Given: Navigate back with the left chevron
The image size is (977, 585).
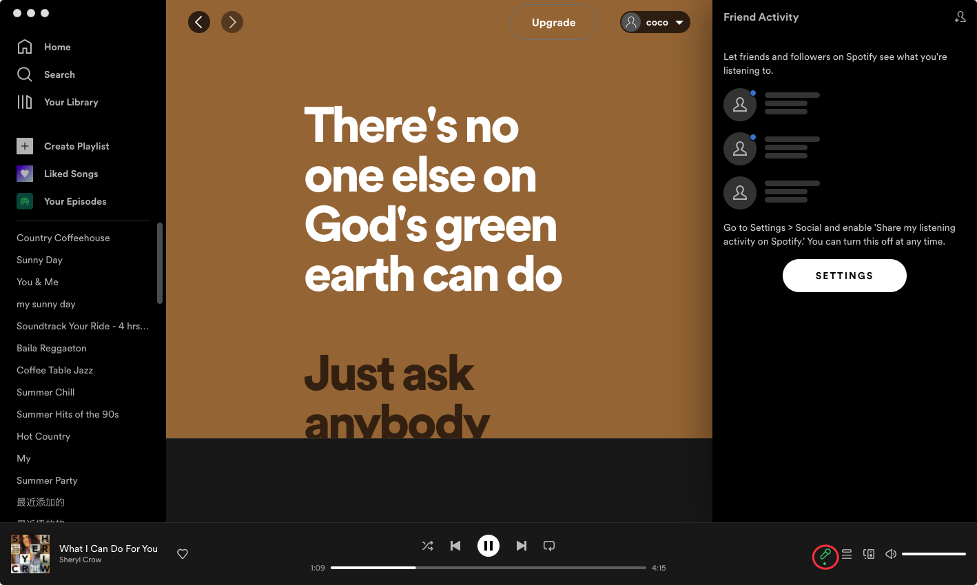Looking at the screenshot, I should (x=199, y=22).
